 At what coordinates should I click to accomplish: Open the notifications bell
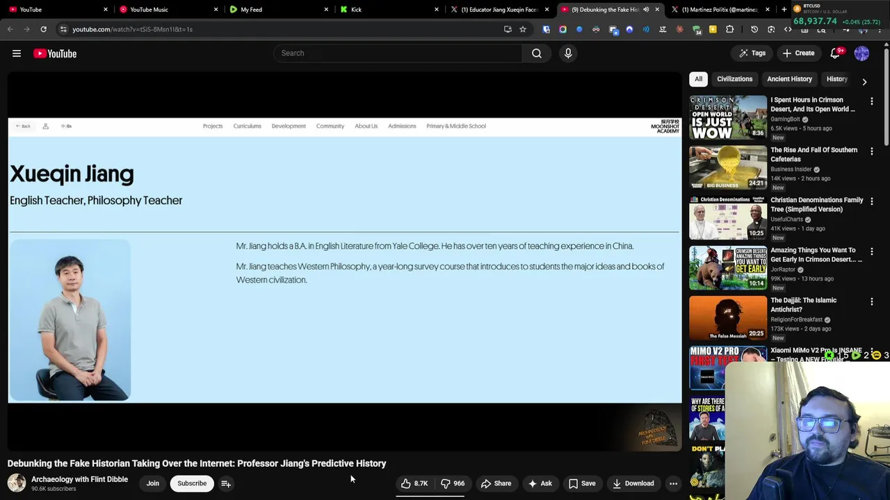pyautogui.click(x=836, y=53)
